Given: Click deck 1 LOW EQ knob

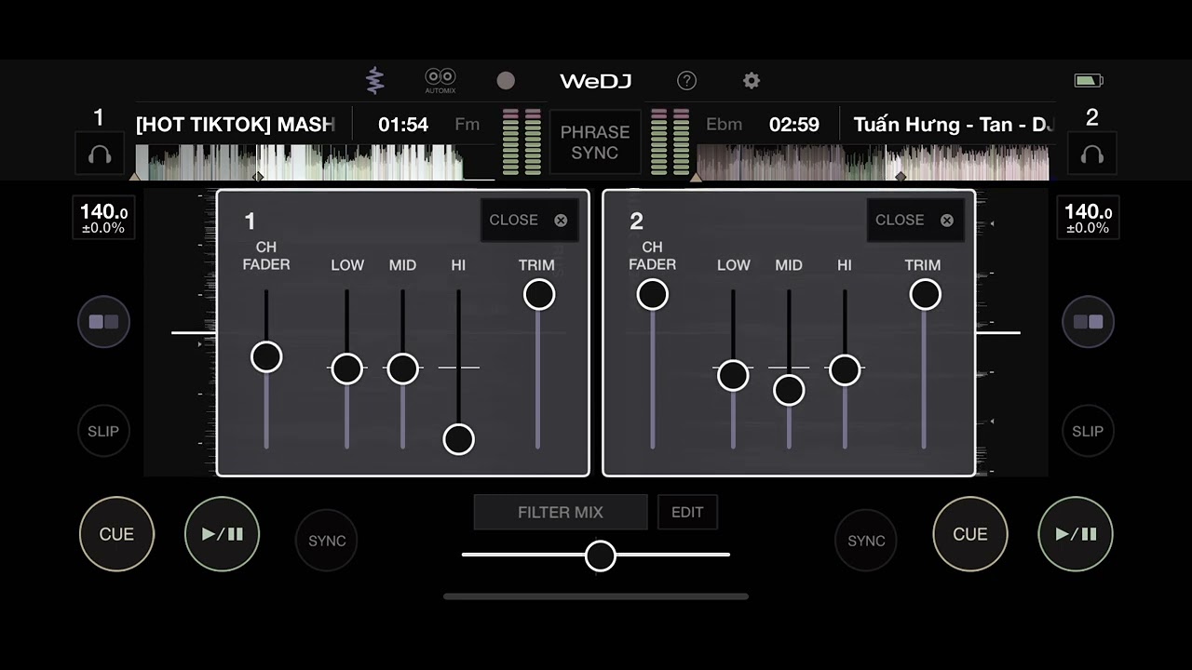Looking at the screenshot, I should pyautogui.click(x=347, y=368).
